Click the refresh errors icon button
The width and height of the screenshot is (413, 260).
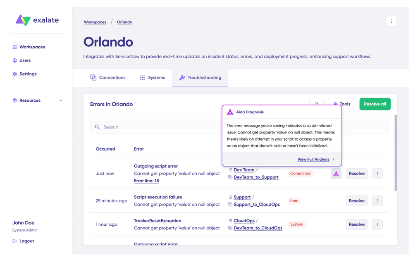316,101
